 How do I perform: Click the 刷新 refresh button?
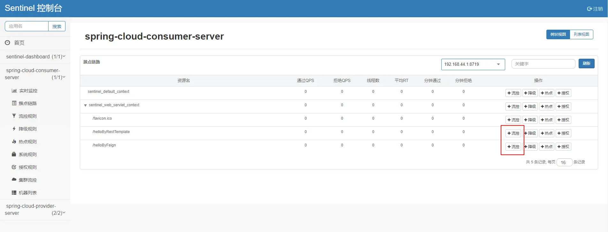586,64
